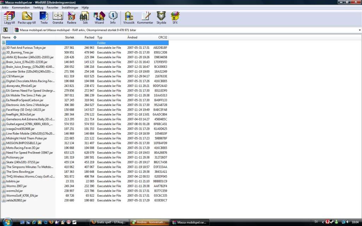Select the parent folder '..' row
The image size is (362, 226).
tap(85, 43)
